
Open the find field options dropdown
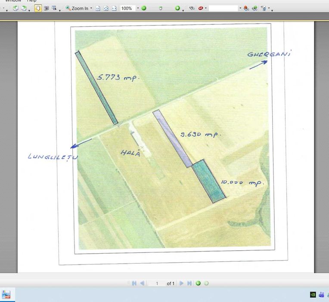pos(240,8)
